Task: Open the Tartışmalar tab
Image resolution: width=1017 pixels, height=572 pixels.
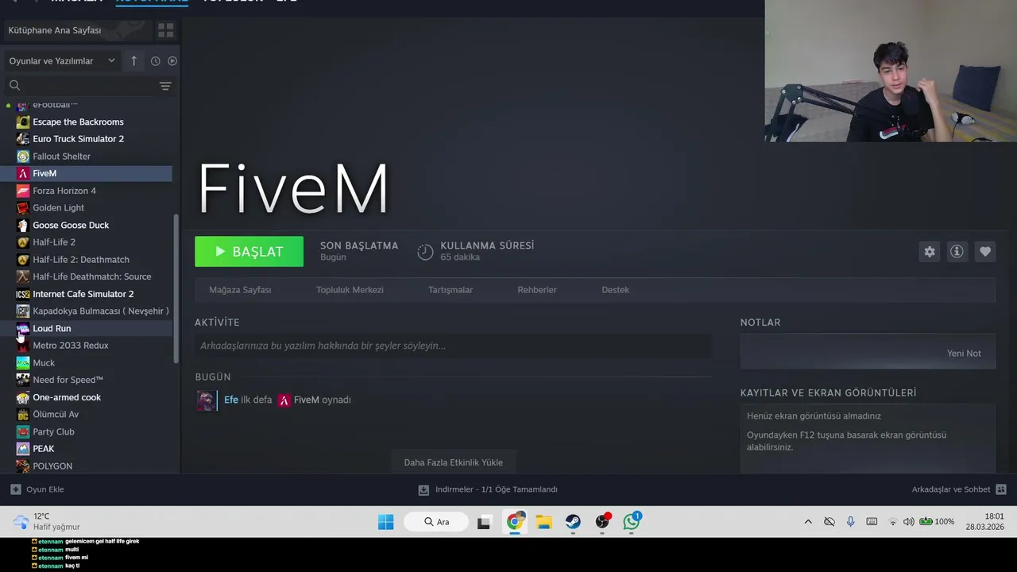Action: point(450,290)
